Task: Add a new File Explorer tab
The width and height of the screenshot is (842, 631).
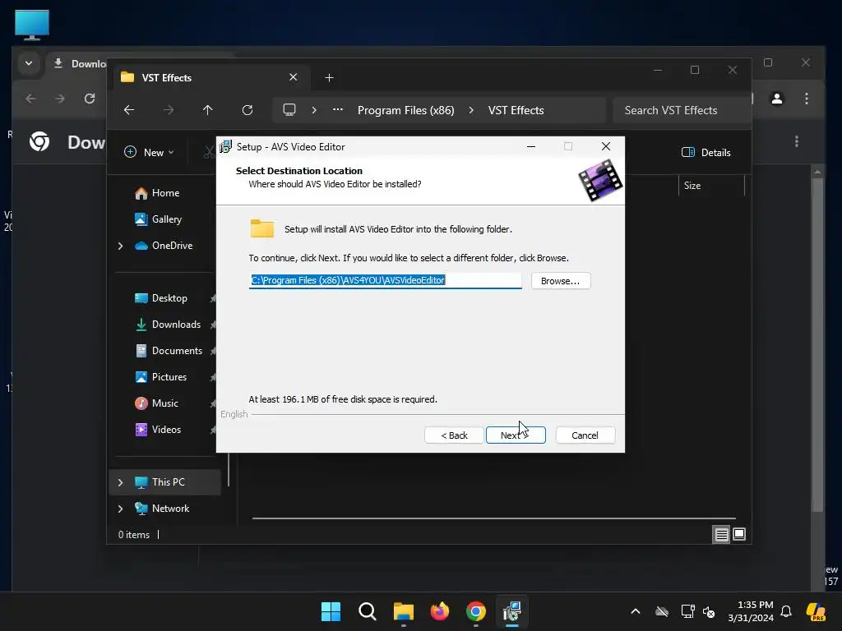Action: [x=329, y=78]
